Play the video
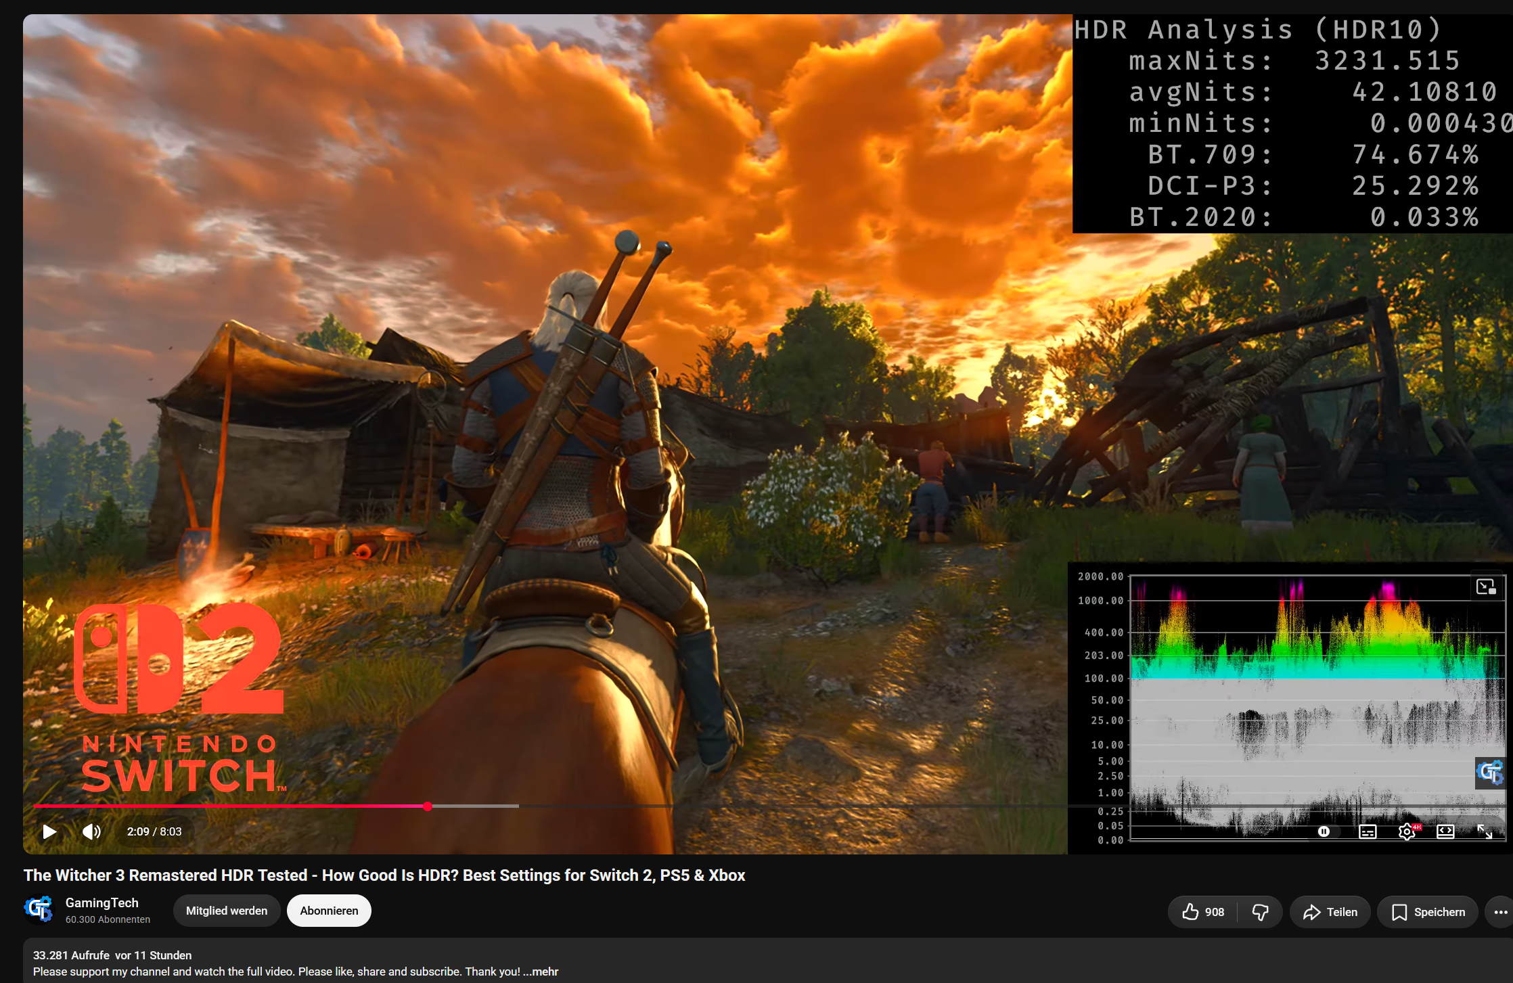Image resolution: width=1513 pixels, height=983 pixels. 49,831
